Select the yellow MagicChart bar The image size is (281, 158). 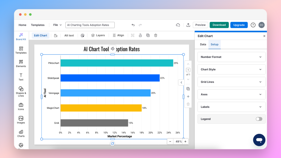tap(101, 108)
